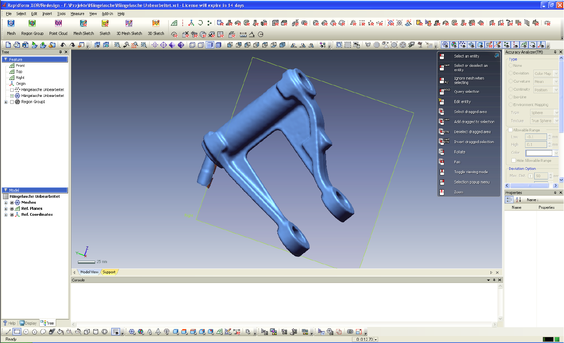Start the Mesh Sketch tool
The image size is (564, 343).
[x=83, y=23]
